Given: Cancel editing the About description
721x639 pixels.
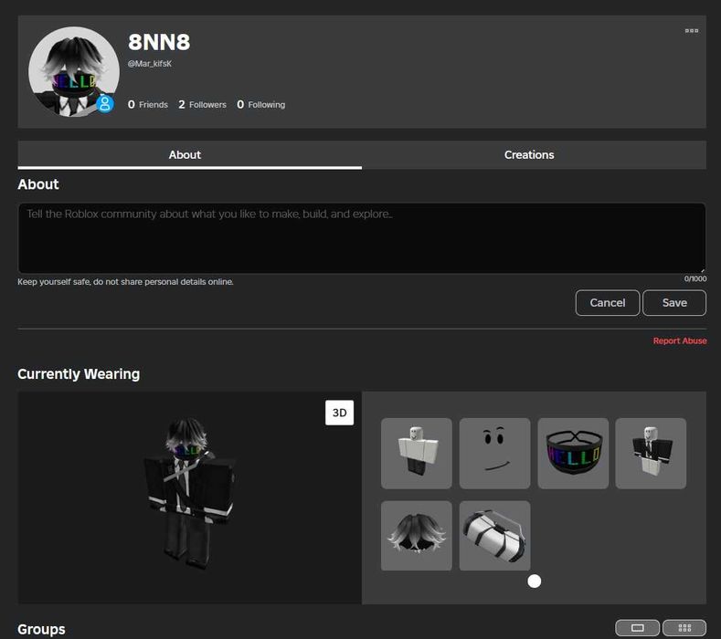Looking at the screenshot, I should pyautogui.click(x=607, y=303).
